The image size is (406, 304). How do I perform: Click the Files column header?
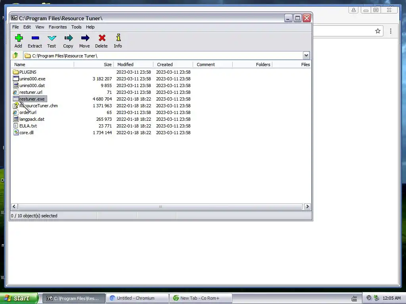[x=292, y=65]
